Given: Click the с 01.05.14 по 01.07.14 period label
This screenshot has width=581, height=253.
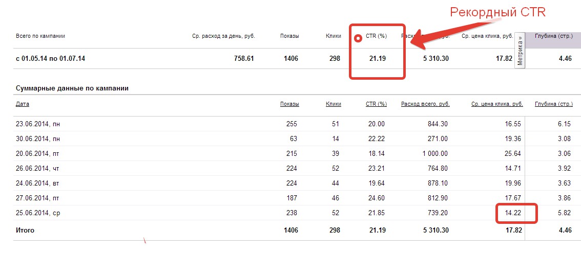Looking at the screenshot, I should click(50, 59).
